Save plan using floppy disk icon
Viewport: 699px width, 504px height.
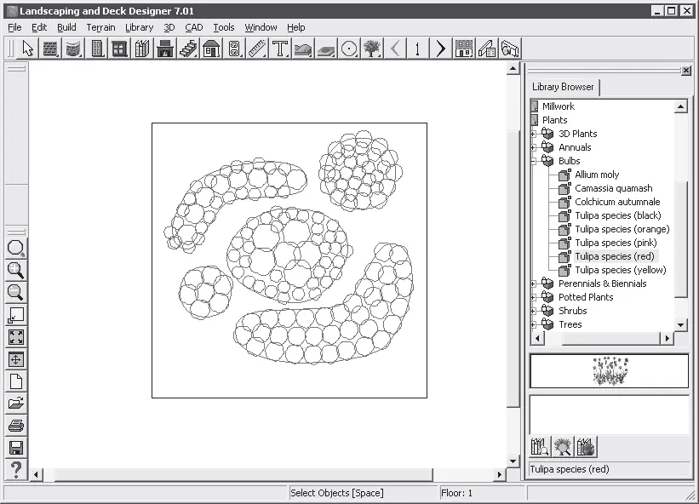15,448
